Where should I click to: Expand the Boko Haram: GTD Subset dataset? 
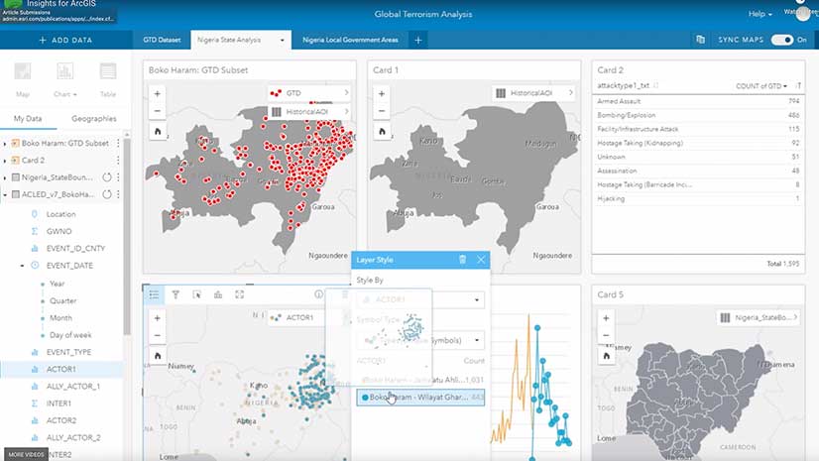[x=5, y=144]
